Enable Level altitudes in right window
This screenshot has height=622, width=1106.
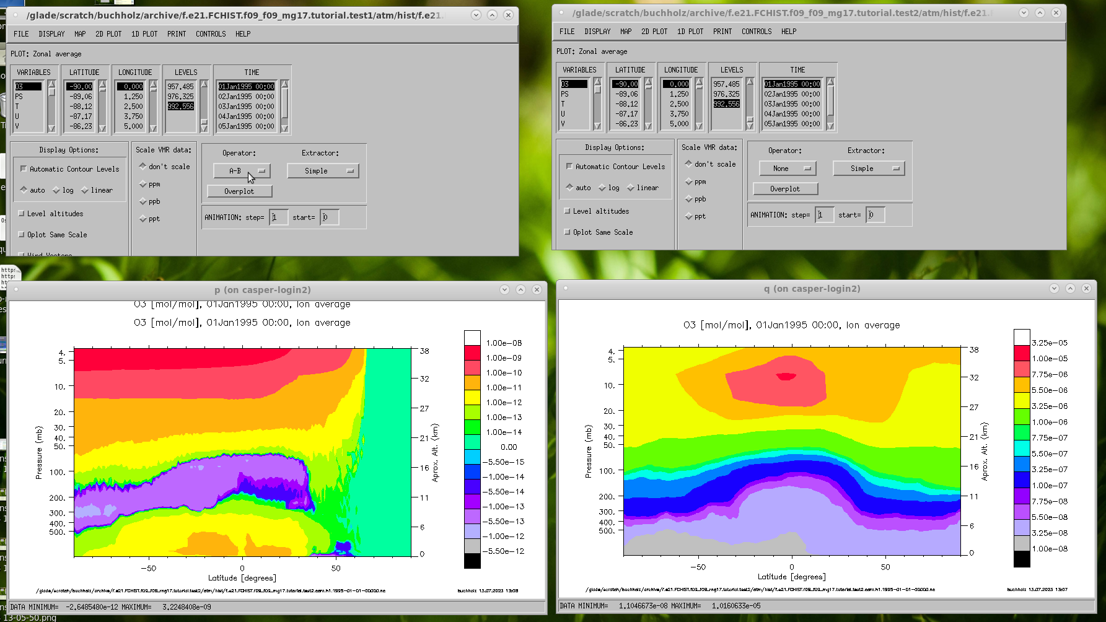click(x=568, y=211)
